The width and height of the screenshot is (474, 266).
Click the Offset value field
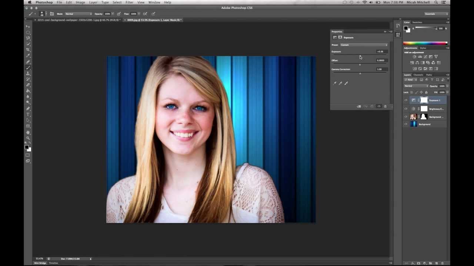point(381,60)
